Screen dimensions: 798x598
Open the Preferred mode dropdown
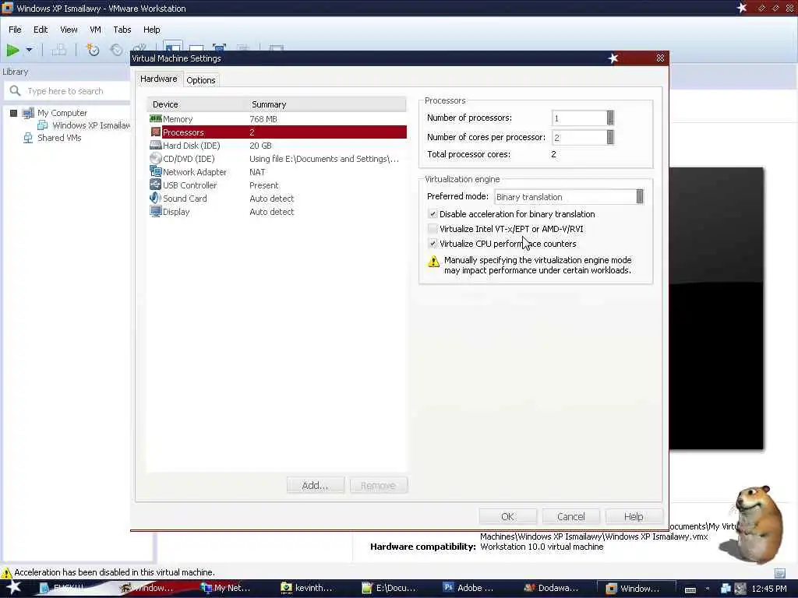(x=640, y=197)
